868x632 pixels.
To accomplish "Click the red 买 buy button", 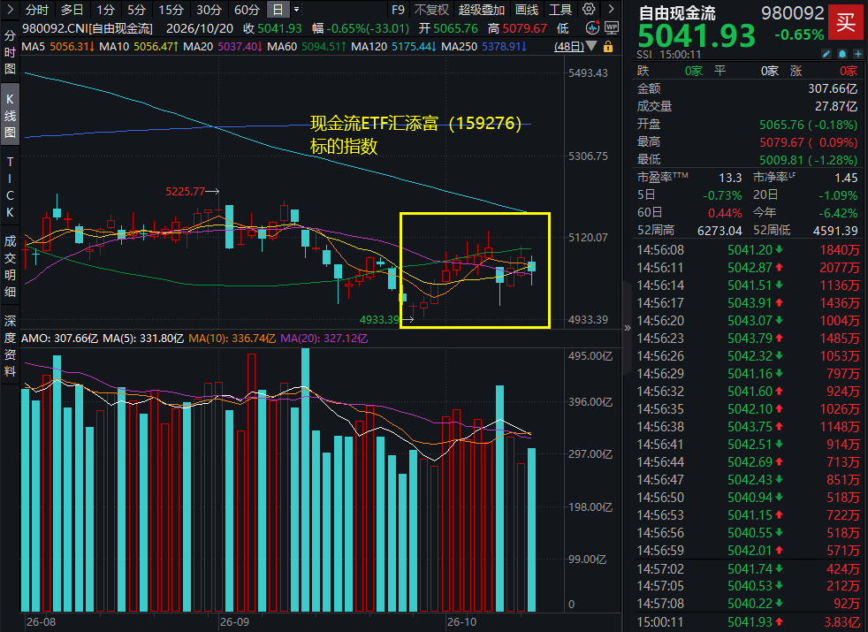I will click(846, 23).
